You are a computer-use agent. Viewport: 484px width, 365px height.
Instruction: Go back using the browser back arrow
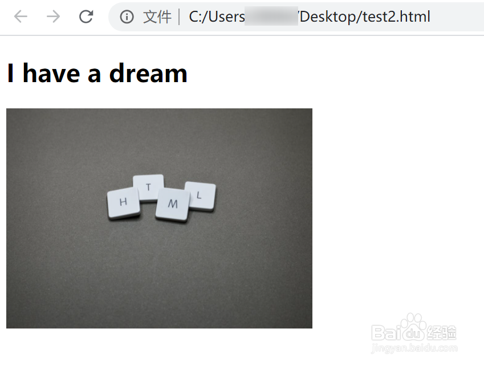point(21,17)
